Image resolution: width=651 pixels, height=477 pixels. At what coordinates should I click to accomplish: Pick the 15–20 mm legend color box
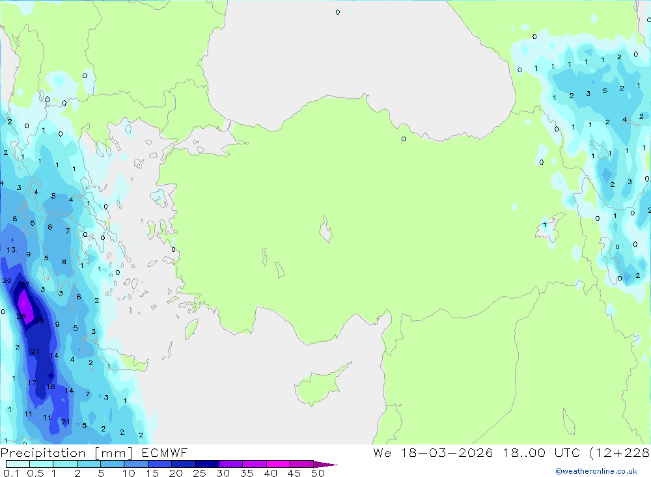[x=160, y=464]
